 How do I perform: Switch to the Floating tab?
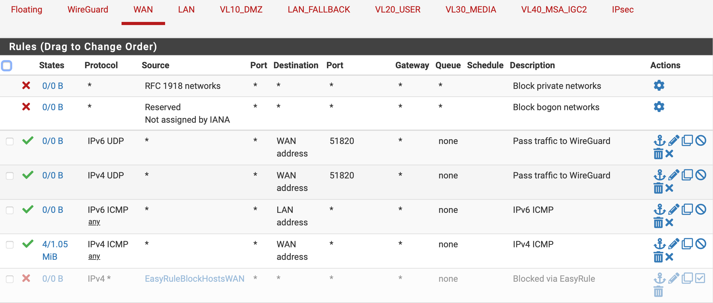pyautogui.click(x=27, y=9)
